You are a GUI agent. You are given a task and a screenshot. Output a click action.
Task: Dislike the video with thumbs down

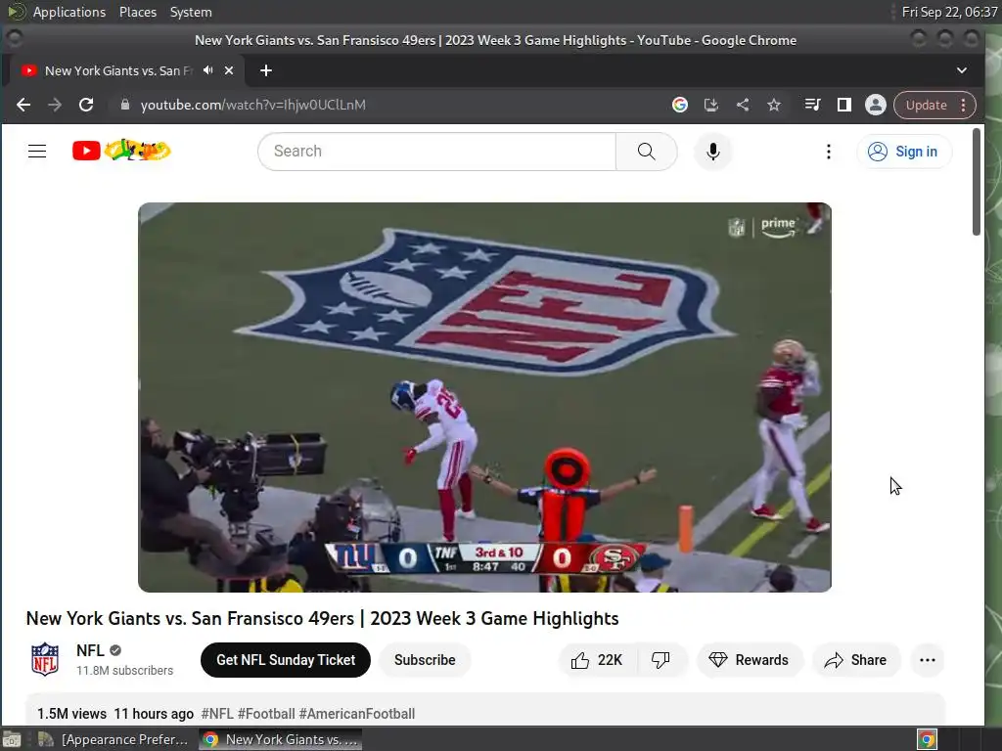(660, 660)
